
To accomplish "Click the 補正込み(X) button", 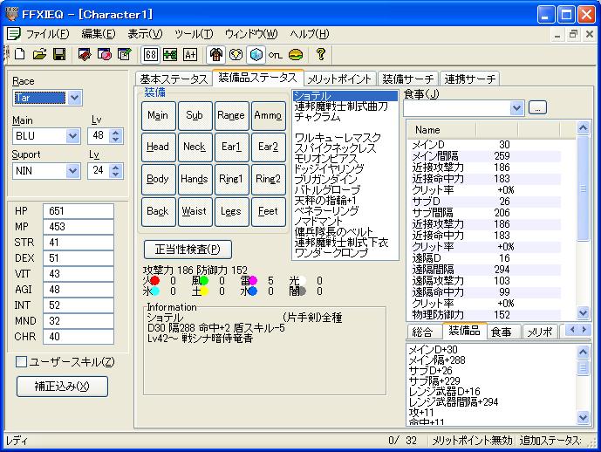I will click(62, 386).
